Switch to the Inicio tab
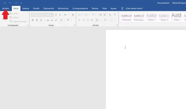186x109 pixels. click(16, 9)
